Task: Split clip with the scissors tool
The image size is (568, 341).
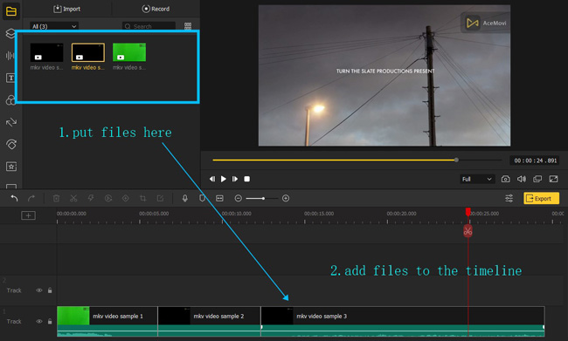Action: click(73, 198)
